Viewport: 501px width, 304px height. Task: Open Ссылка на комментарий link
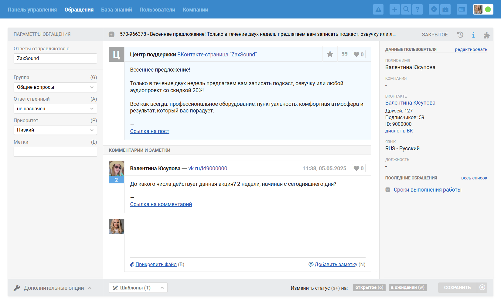coord(161,204)
